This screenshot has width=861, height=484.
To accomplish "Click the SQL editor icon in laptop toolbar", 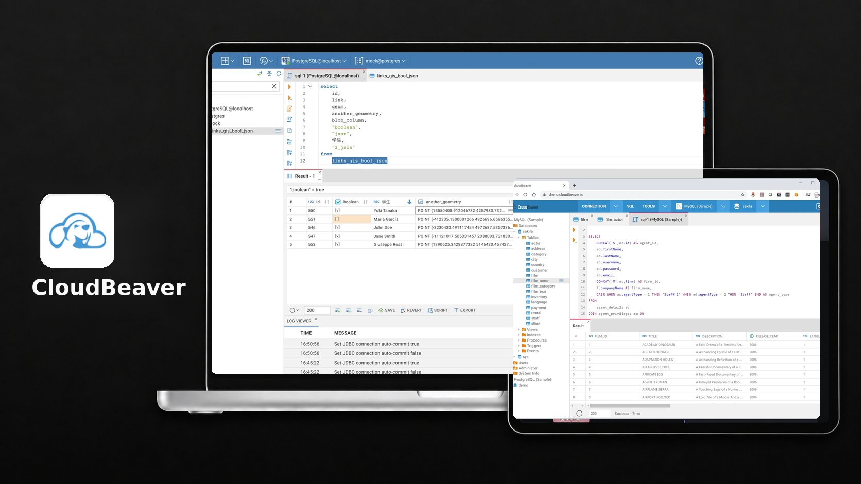I will [247, 61].
